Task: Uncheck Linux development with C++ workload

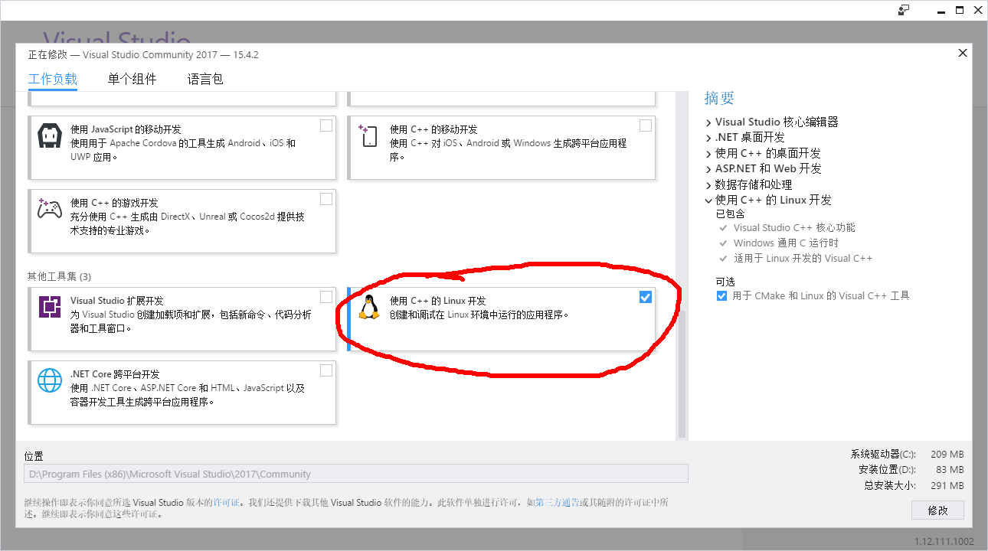Action: pyautogui.click(x=646, y=297)
